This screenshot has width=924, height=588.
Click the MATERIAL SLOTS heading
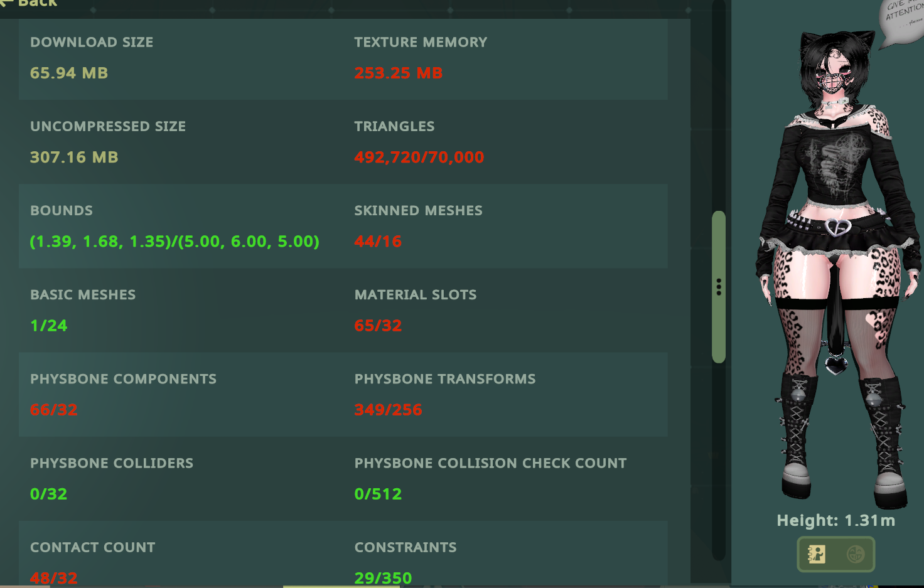point(416,294)
